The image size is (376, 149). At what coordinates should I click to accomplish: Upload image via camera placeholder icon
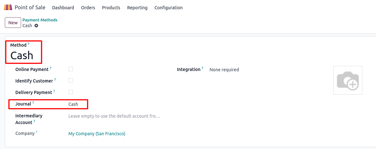(x=348, y=80)
